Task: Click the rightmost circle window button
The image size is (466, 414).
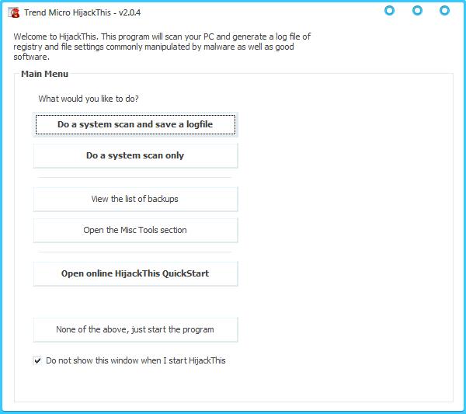Action: point(444,11)
